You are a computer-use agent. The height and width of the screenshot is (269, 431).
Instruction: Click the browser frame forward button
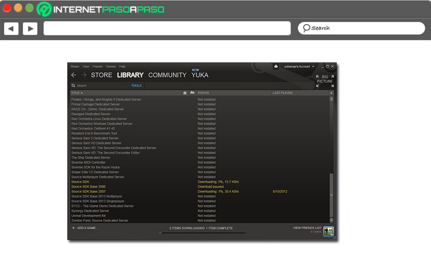click(30, 29)
